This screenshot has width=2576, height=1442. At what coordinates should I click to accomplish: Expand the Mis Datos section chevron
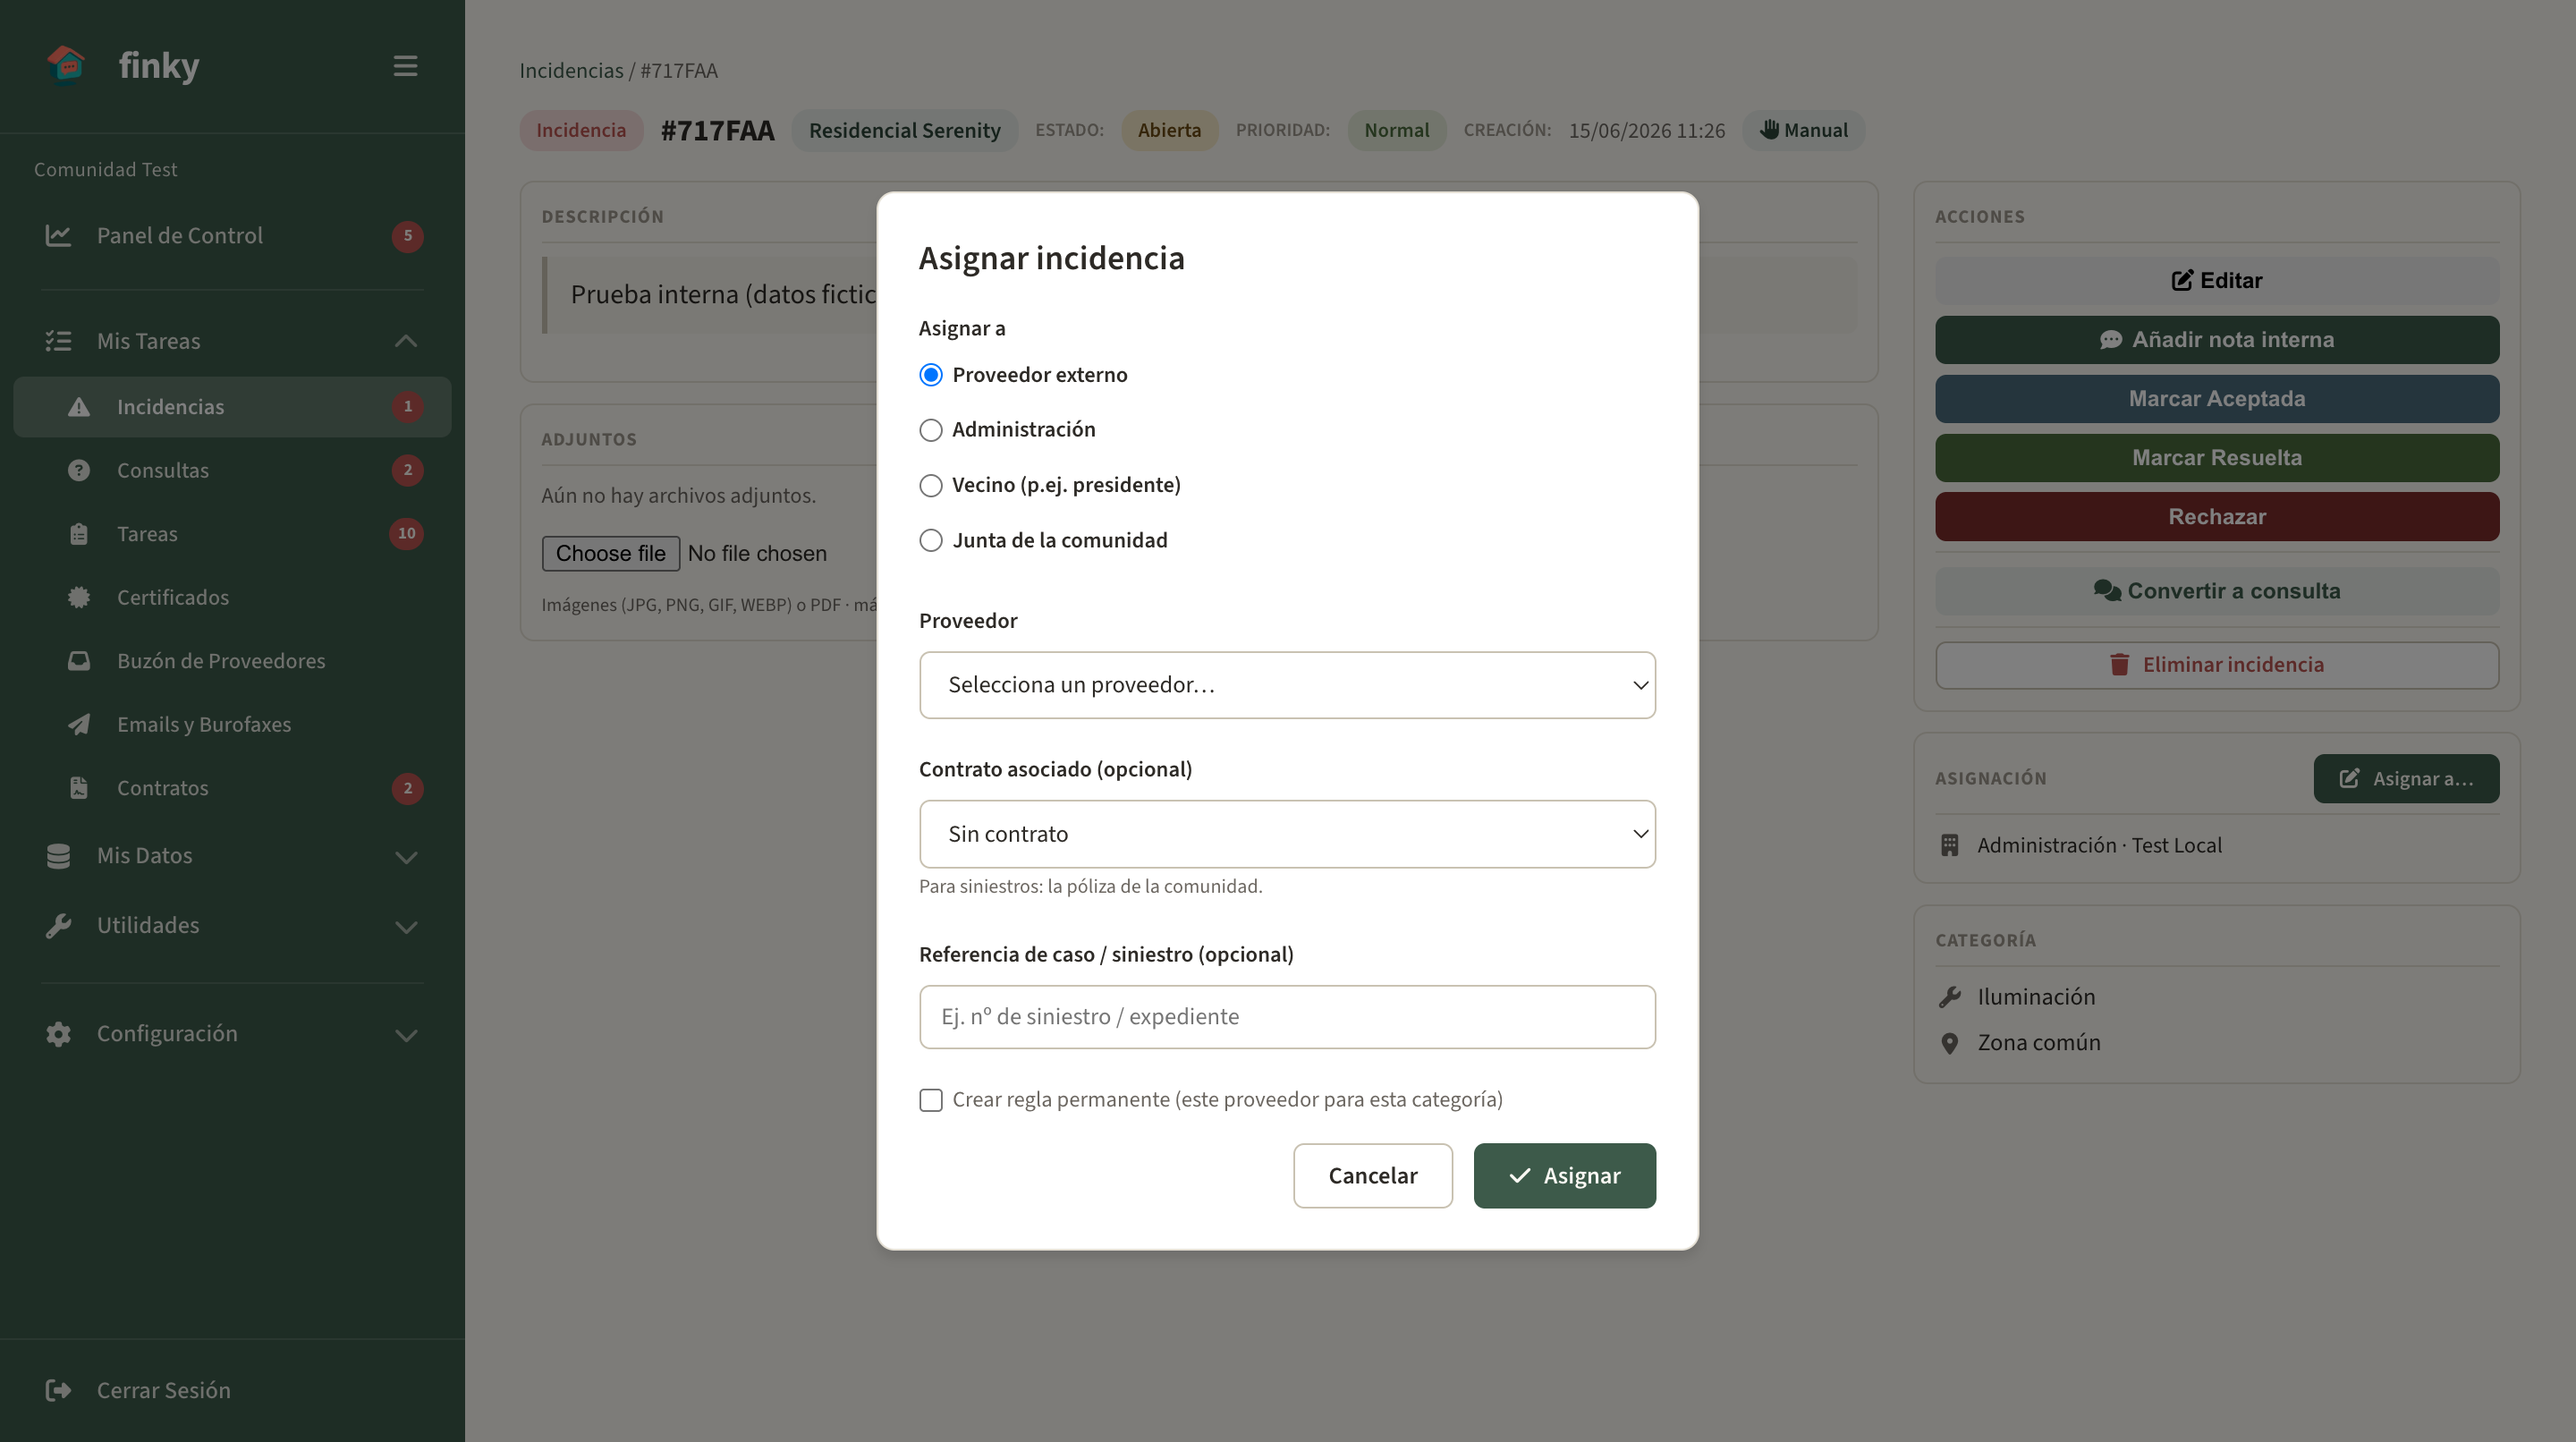(x=405, y=857)
